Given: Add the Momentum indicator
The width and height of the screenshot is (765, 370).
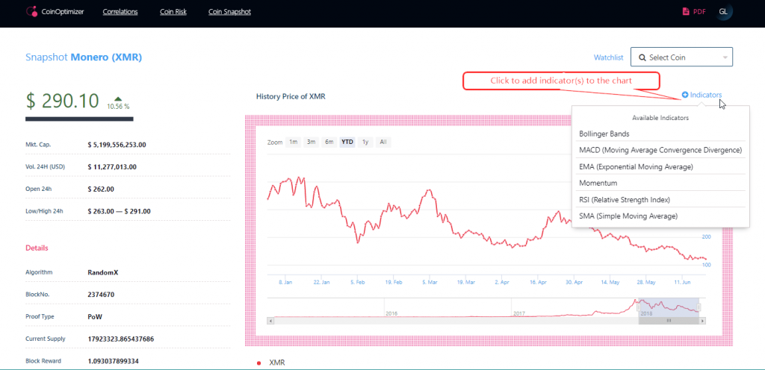Looking at the screenshot, I should pyautogui.click(x=598, y=184).
